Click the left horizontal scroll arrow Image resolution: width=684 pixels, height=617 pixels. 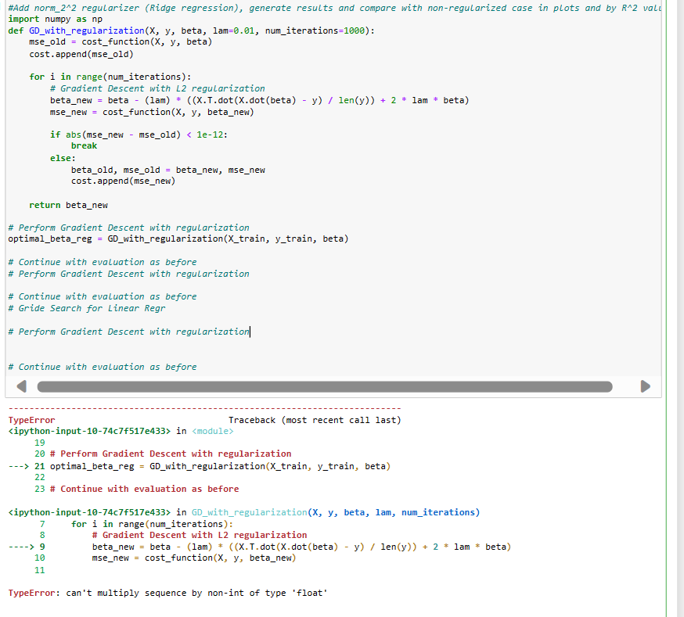(x=21, y=386)
